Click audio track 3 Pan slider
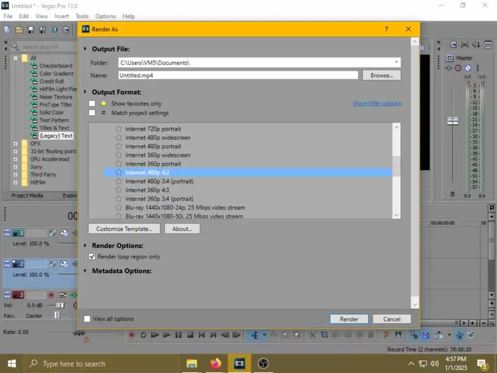497x373 pixels. click(x=57, y=315)
